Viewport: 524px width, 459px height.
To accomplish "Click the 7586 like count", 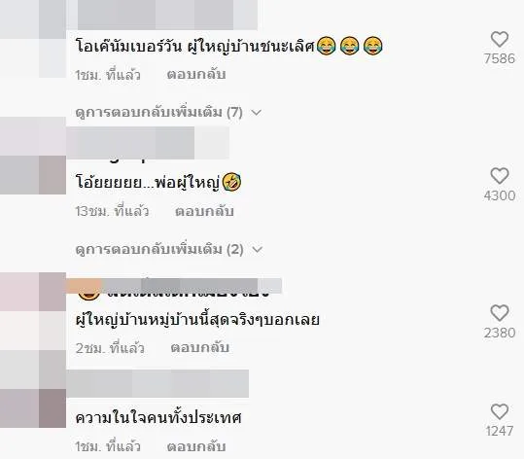I will (x=500, y=59).
